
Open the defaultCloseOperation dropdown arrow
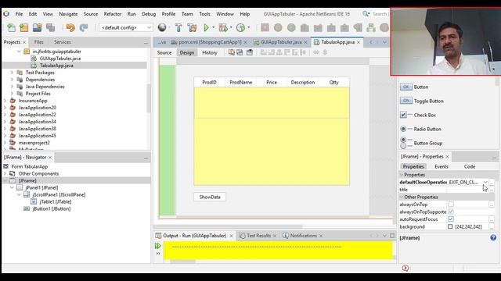(x=485, y=182)
